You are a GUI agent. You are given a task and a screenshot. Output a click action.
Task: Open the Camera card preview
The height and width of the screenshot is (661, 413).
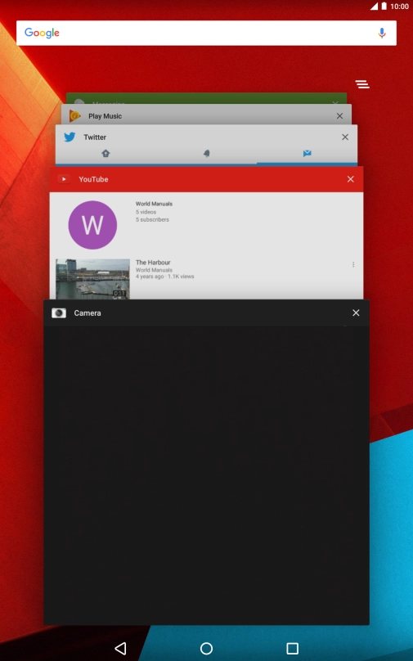coord(206,475)
